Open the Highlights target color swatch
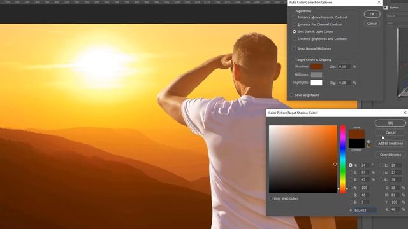 [316, 83]
